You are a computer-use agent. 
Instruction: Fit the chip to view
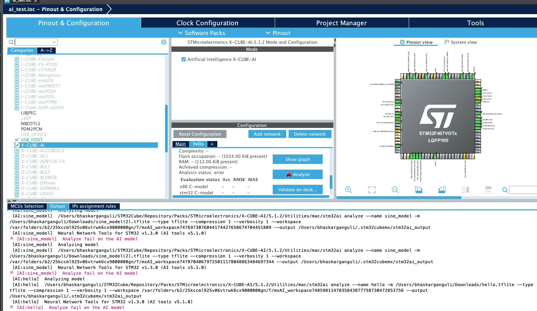tap(372, 190)
